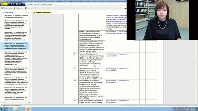Open the Home page icon
The image size is (198, 111).
click(17, 4)
